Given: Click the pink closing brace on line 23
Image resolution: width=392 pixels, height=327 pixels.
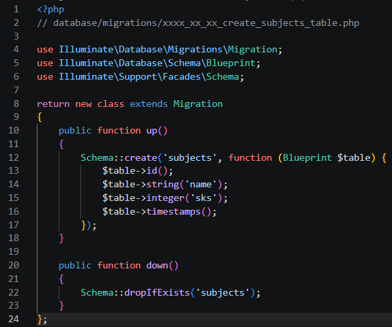Looking at the screenshot, I should (61, 306).
